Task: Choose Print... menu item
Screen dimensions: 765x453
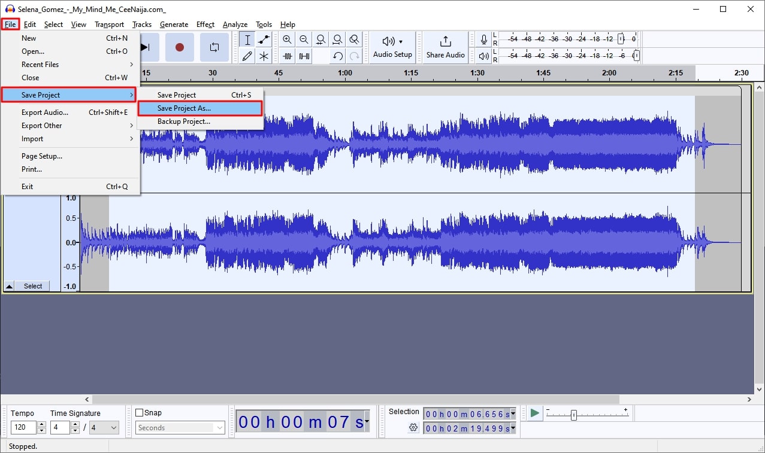Action: click(x=71, y=169)
